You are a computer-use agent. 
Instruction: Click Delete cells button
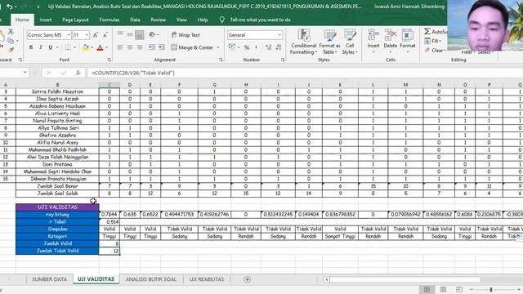(x=391, y=40)
